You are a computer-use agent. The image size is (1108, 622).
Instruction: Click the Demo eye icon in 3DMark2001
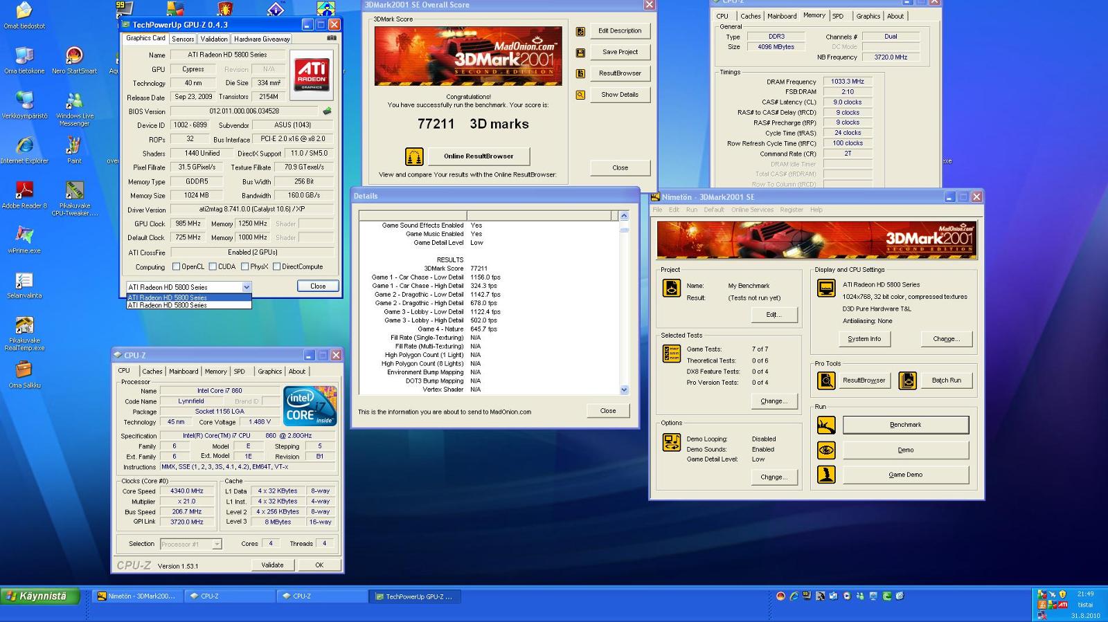[x=826, y=450]
